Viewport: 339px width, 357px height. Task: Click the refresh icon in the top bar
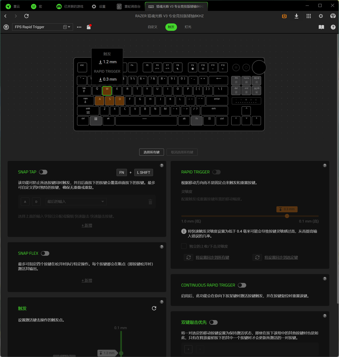pyautogui.click(x=26, y=16)
